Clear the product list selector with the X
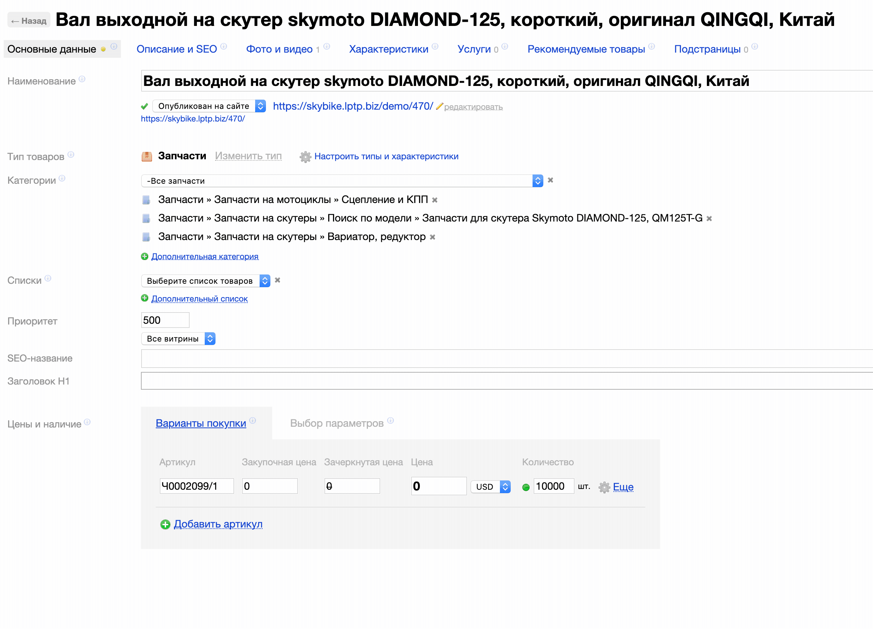The image size is (873, 629). [x=277, y=280]
